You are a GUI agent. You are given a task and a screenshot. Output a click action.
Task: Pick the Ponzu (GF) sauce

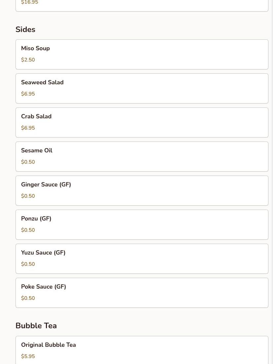tap(141, 224)
